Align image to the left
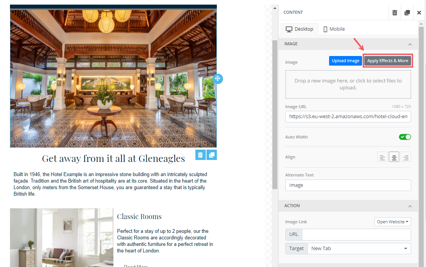The image size is (426, 267). coord(382,157)
